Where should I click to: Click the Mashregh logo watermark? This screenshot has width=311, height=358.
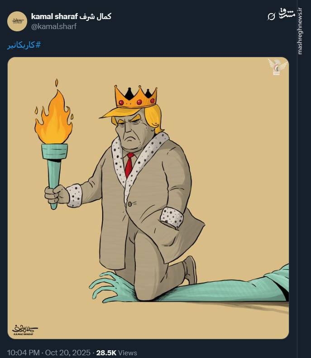[287, 14]
